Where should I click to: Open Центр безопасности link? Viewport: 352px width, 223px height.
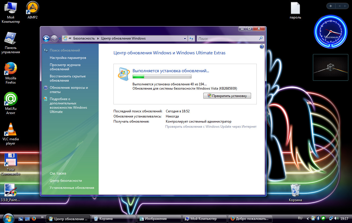pyautogui.click(x=66, y=181)
